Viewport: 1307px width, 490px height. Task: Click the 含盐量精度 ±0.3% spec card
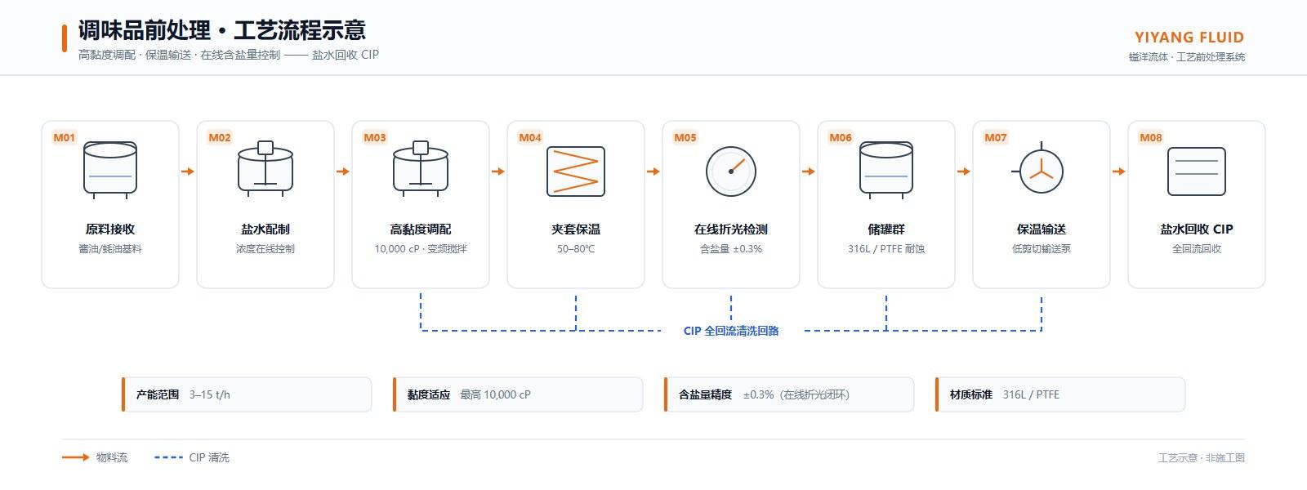(788, 394)
